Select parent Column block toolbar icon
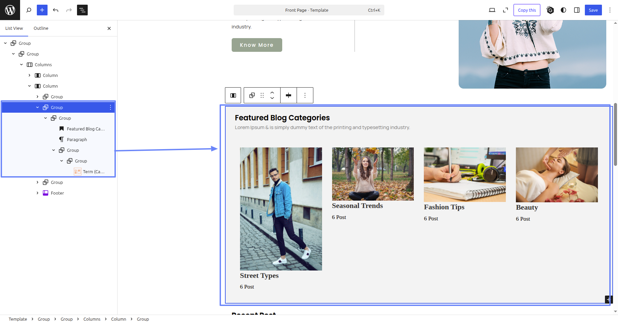618x323 pixels. [233, 95]
